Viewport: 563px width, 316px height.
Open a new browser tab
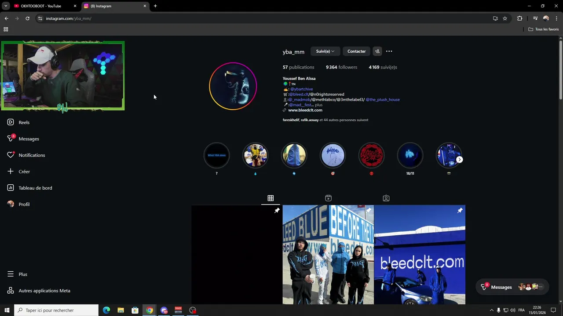[x=155, y=6]
